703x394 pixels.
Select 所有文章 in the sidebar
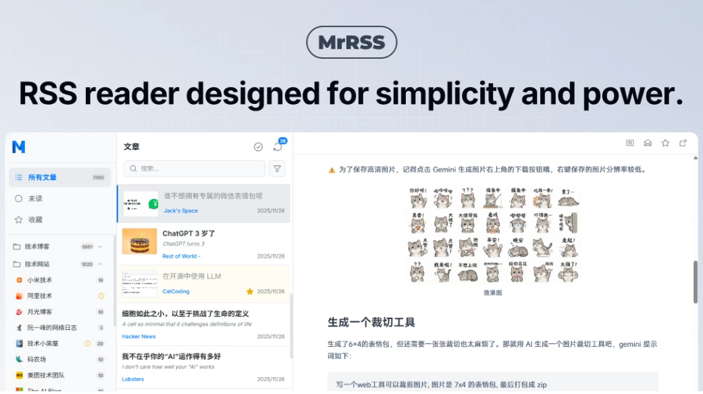(43, 177)
